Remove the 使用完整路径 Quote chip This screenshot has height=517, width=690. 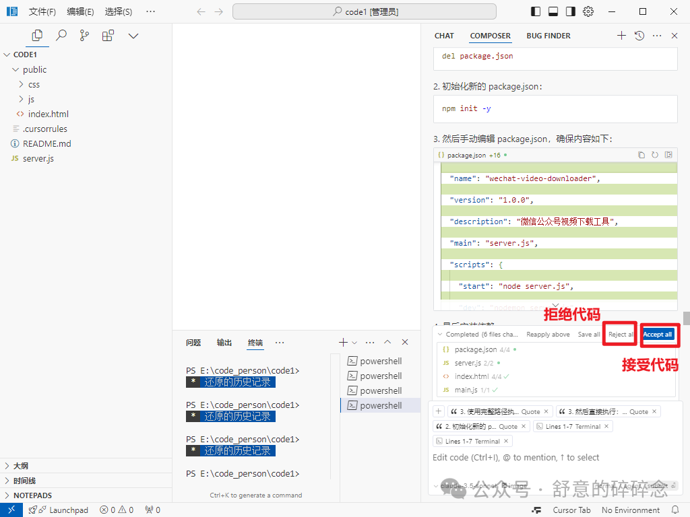point(546,411)
